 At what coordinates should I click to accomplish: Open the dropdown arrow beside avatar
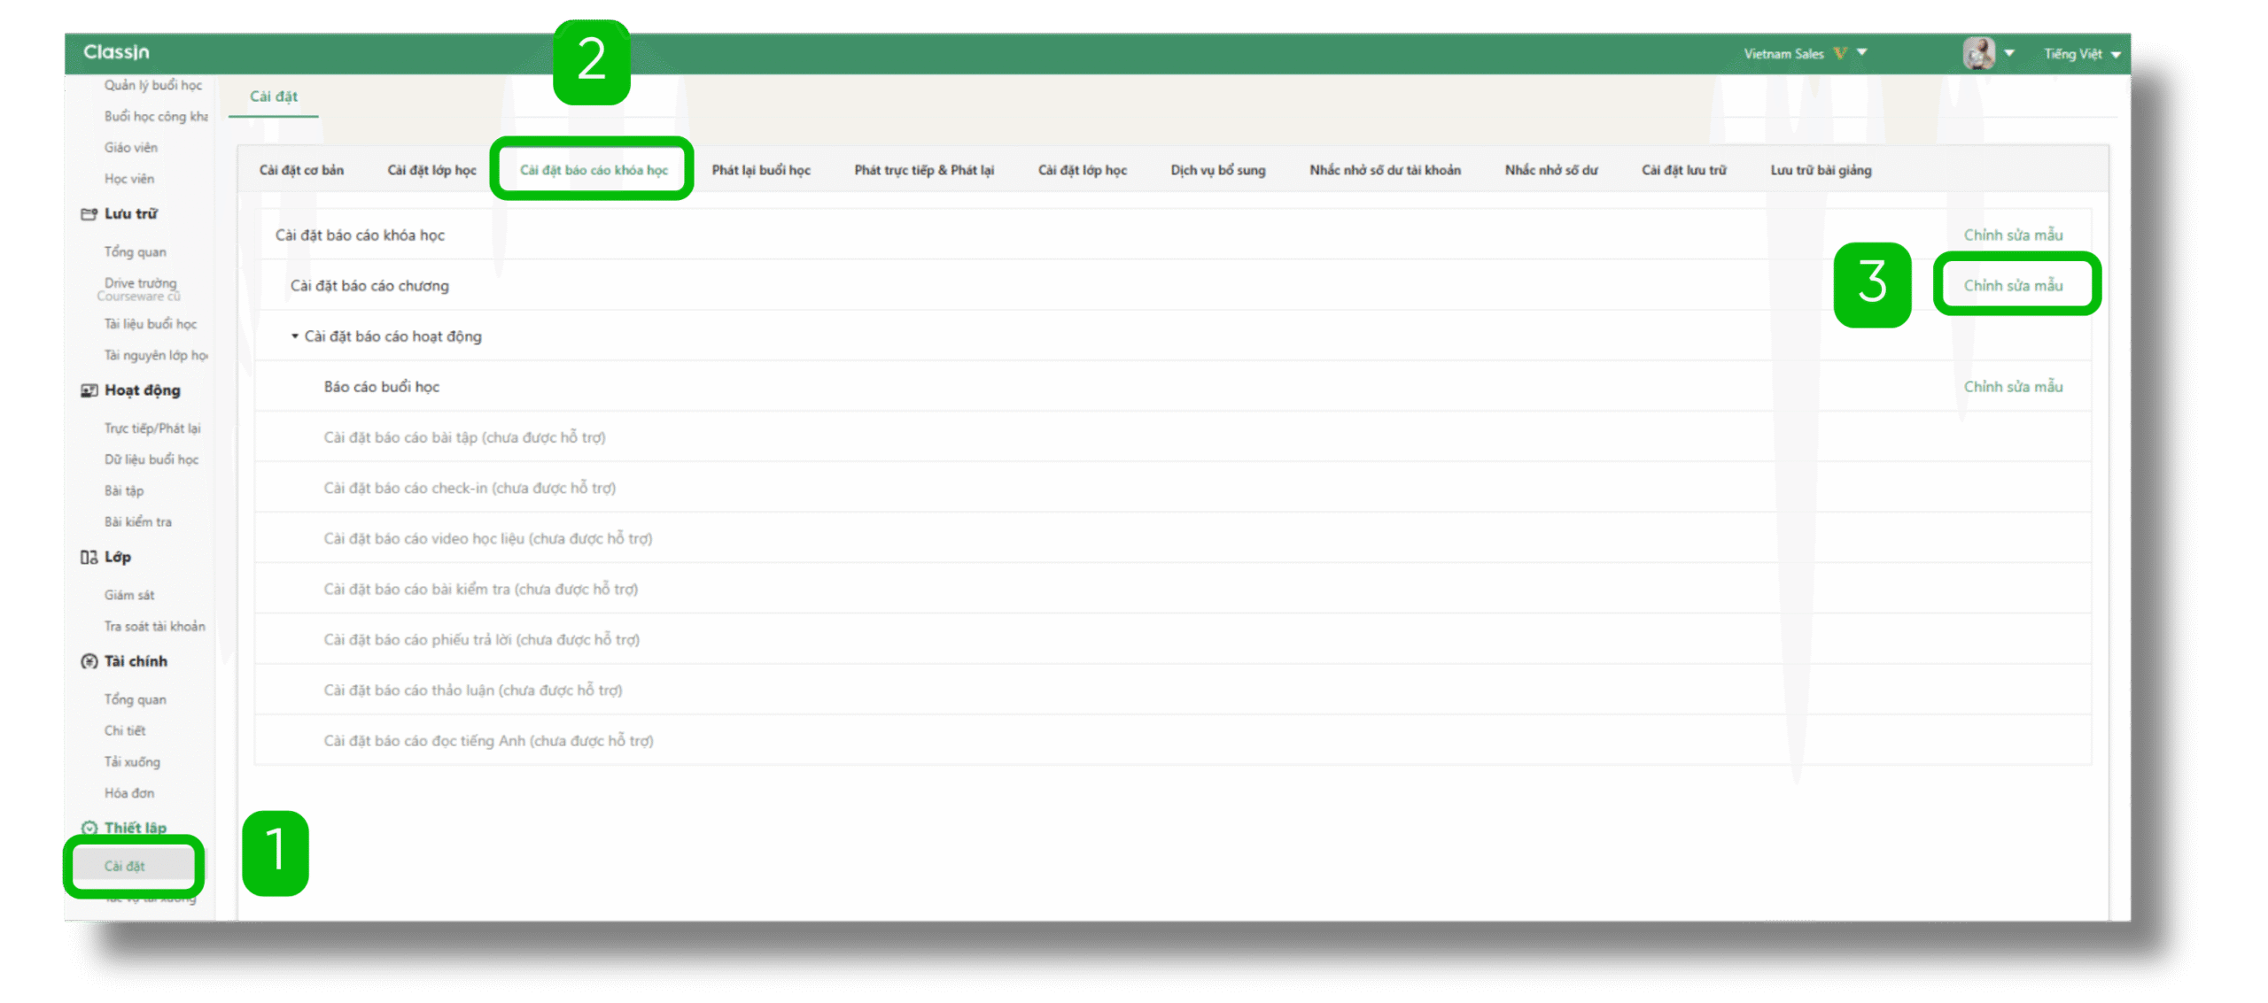tap(2009, 53)
